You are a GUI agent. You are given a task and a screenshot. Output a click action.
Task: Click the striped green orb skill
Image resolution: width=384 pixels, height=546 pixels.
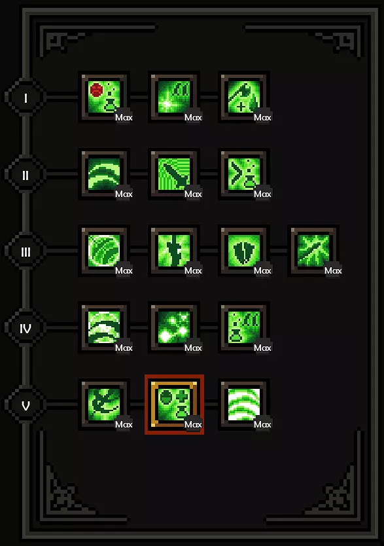(x=104, y=251)
